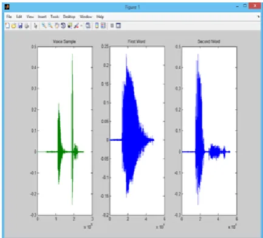Open the Desktop menu
The image size is (263, 238).
[x=69, y=16]
